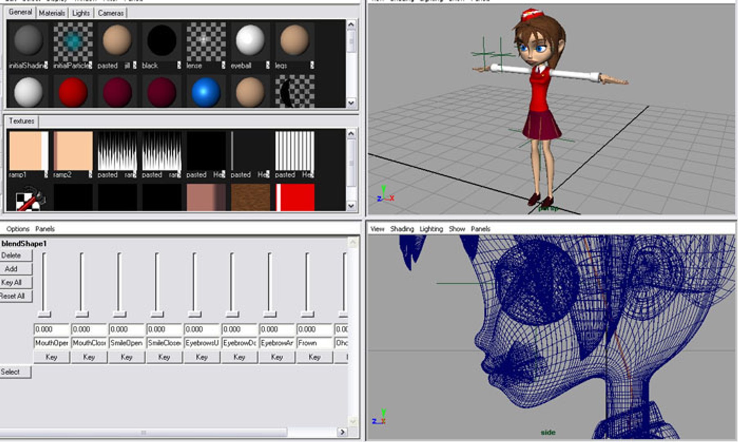Image resolution: width=738 pixels, height=442 pixels.
Task: Click the Frown slider handle
Action: [307, 314]
